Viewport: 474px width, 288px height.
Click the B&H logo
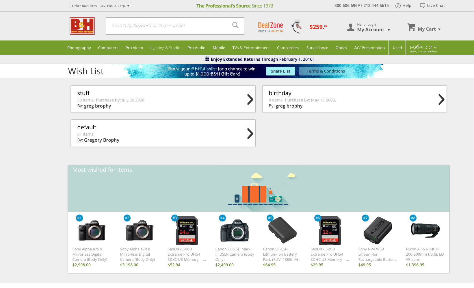tap(82, 26)
